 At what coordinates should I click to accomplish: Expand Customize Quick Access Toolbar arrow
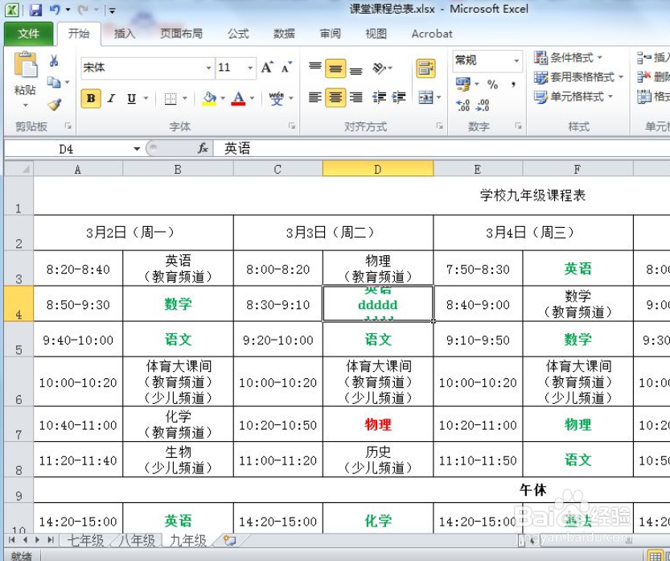tap(112, 10)
